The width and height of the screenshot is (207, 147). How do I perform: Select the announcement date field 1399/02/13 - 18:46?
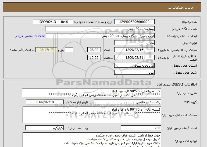(x=53, y=22)
